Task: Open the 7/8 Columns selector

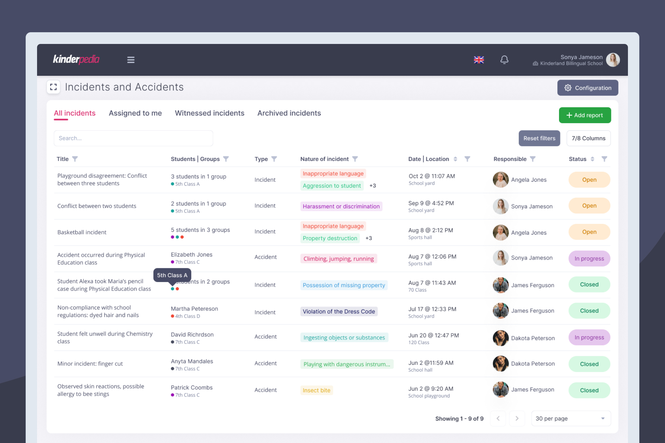Action: coord(588,138)
